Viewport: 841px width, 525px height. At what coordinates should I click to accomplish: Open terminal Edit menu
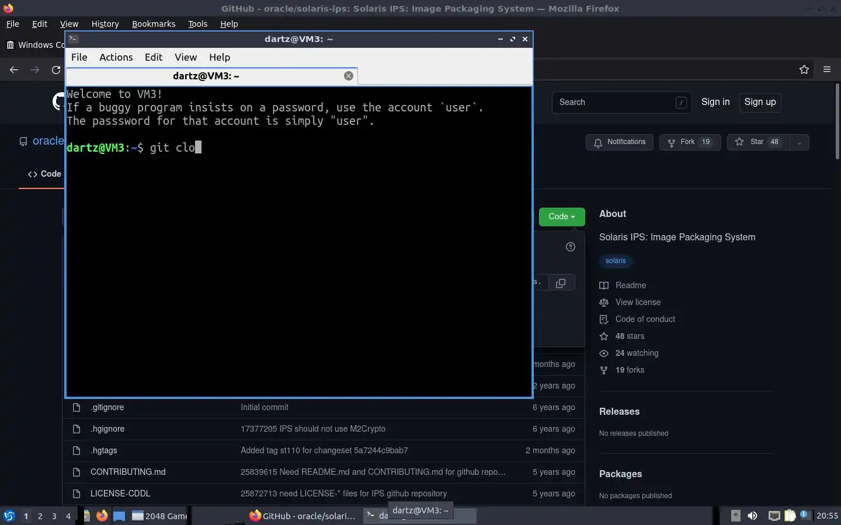(x=154, y=57)
